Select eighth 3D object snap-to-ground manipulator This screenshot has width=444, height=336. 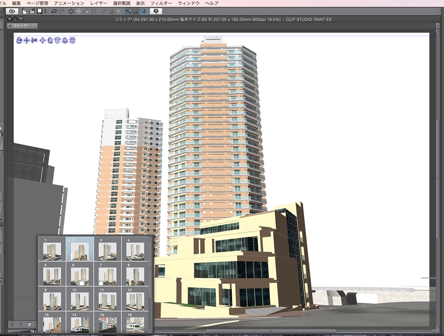click(72, 40)
